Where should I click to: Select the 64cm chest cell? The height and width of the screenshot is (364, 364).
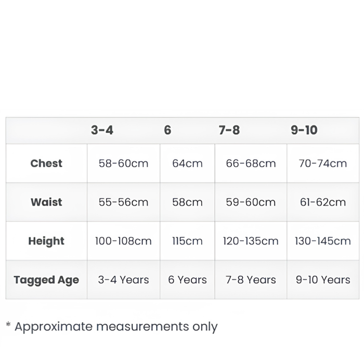point(187,163)
